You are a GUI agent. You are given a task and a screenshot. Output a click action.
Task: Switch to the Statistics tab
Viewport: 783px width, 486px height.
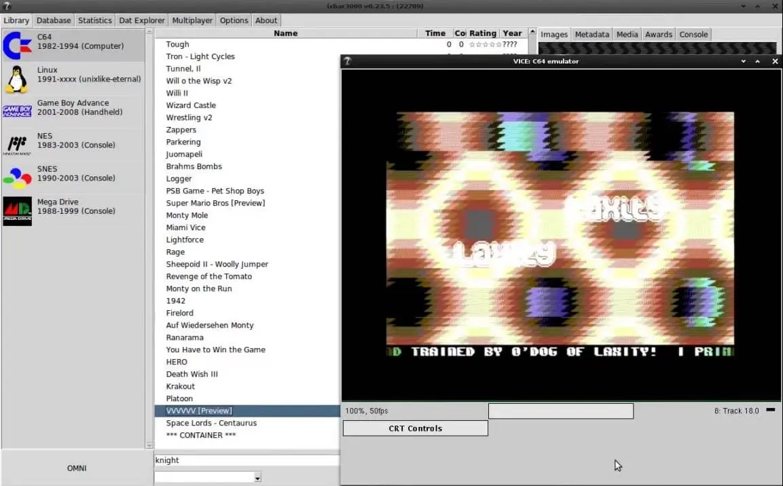click(95, 20)
